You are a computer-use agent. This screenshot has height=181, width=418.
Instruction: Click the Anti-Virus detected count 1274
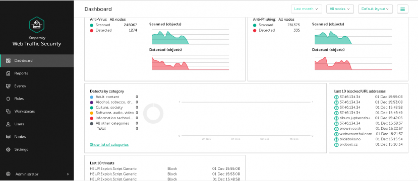[x=133, y=31]
